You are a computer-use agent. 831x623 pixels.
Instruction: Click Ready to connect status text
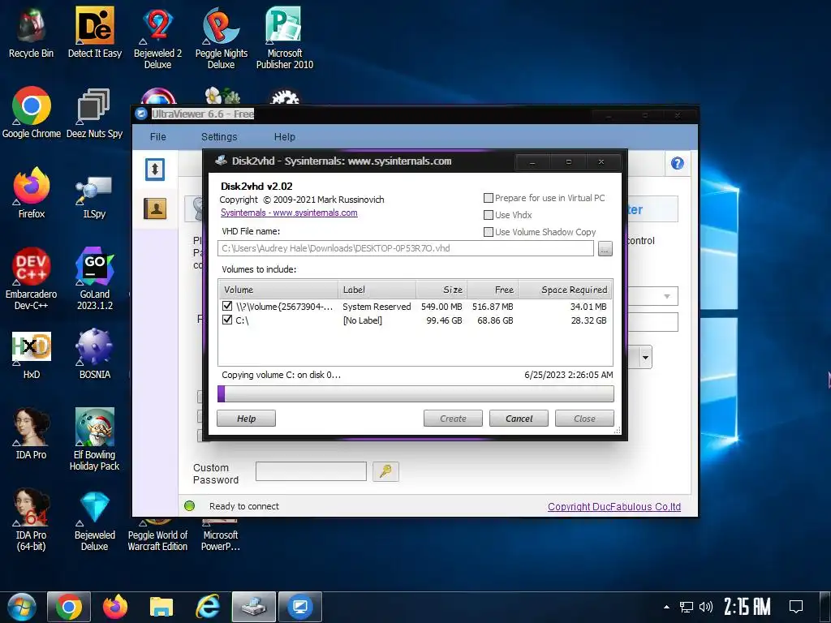pos(243,506)
